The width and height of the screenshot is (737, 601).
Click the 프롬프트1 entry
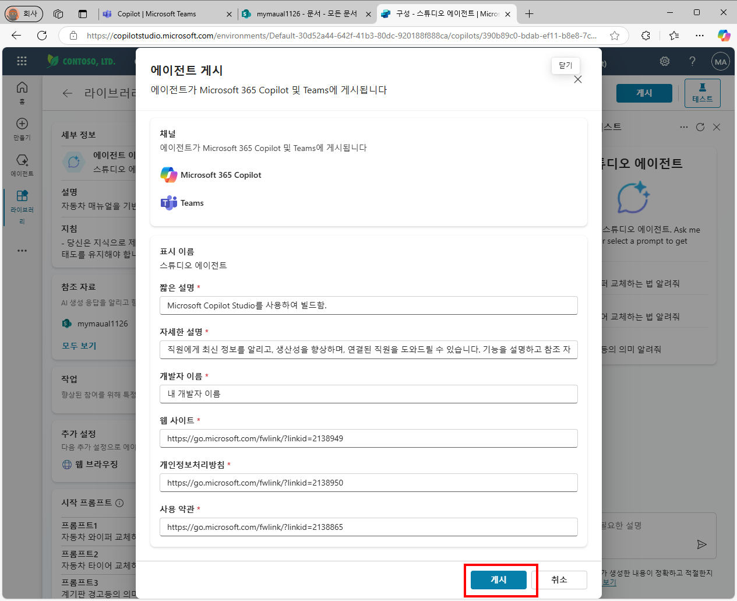pyautogui.click(x=98, y=531)
